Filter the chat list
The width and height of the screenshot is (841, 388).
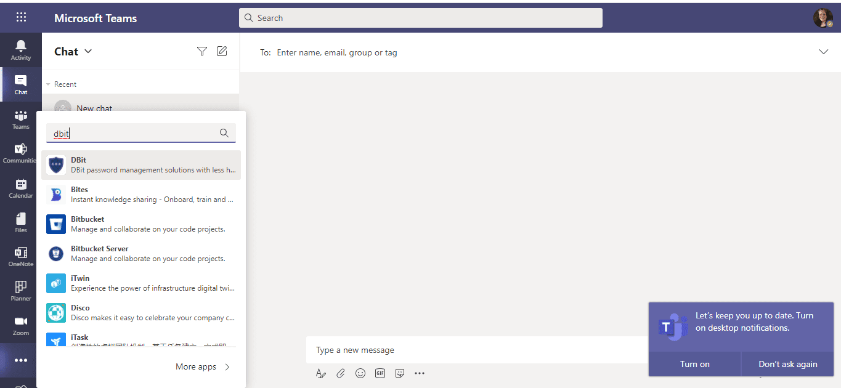[201, 51]
